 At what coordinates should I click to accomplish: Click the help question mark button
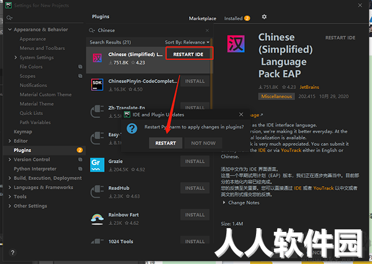point(12,253)
